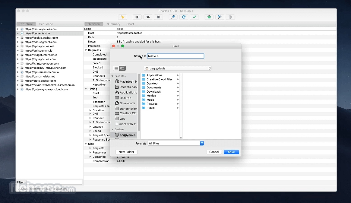Image resolution: width=351 pixels, height=203 pixels.
Task: Toggle throttling turtle icon
Action: click(x=148, y=17)
